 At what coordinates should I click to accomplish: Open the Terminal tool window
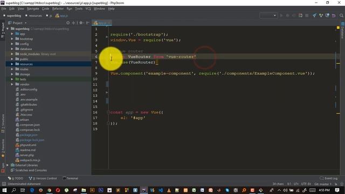point(71,178)
